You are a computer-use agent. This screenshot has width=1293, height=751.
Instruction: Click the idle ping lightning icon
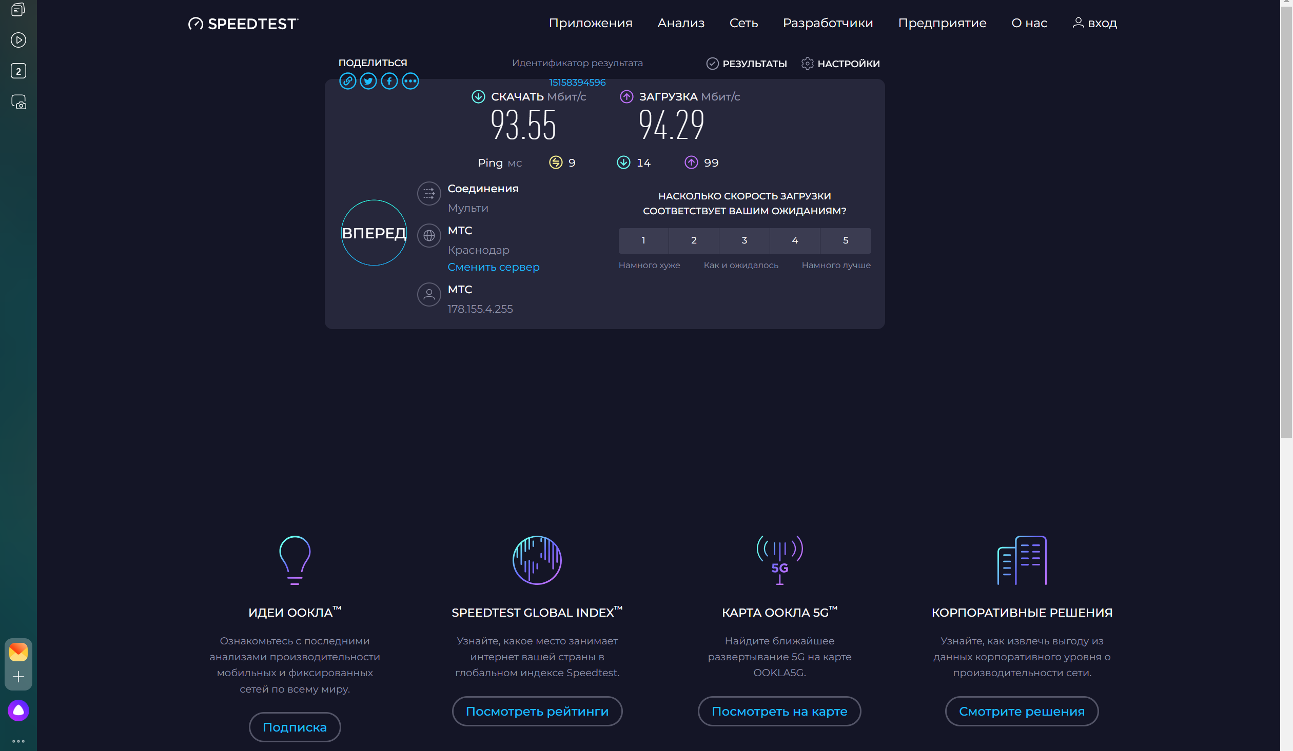click(x=556, y=163)
